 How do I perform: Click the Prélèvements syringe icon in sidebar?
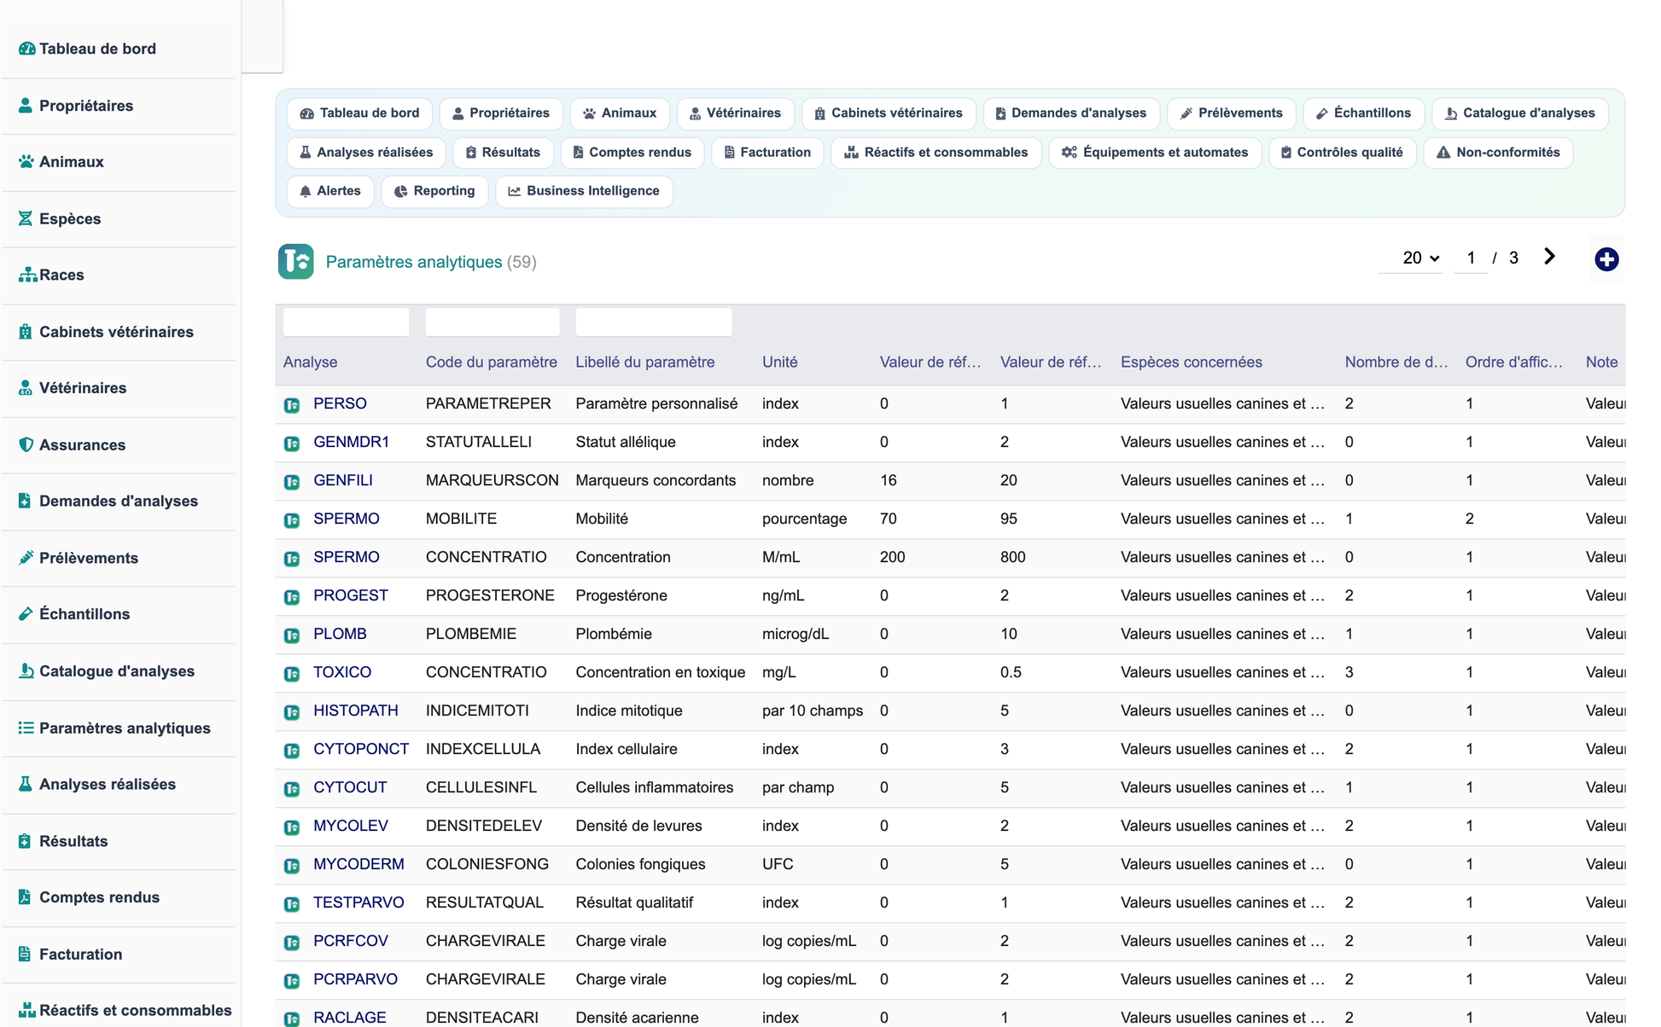coord(26,558)
